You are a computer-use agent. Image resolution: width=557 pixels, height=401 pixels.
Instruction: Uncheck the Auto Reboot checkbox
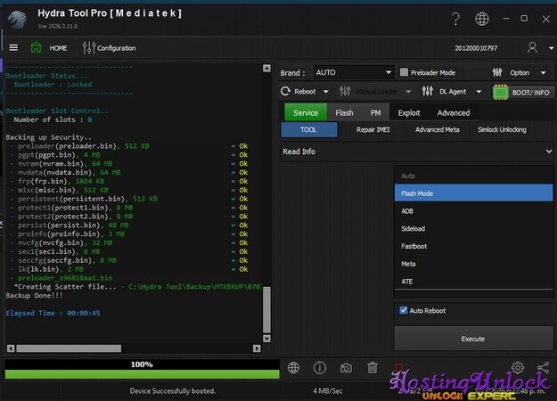point(404,311)
